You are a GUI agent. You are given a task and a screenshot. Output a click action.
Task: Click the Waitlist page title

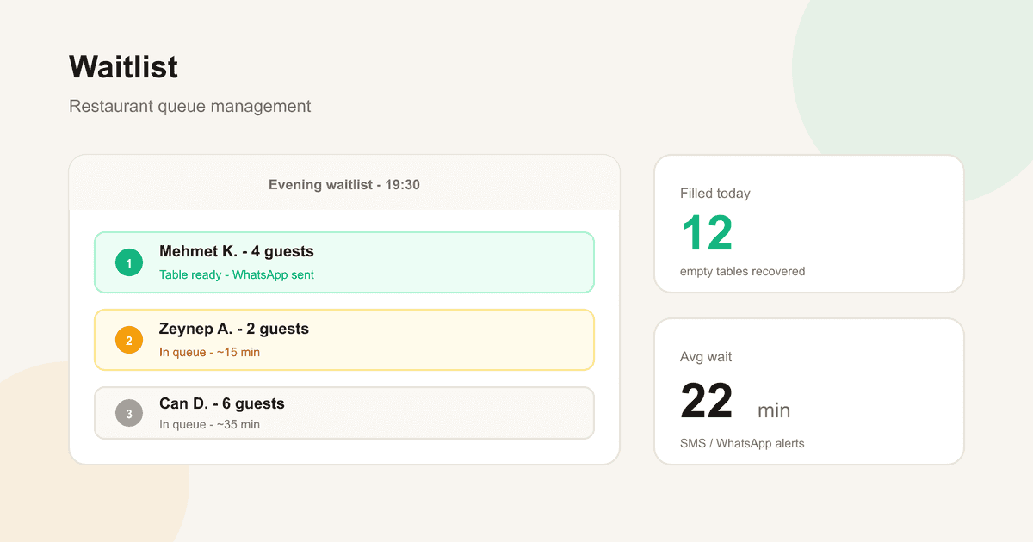pyautogui.click(x=124, y=66)
